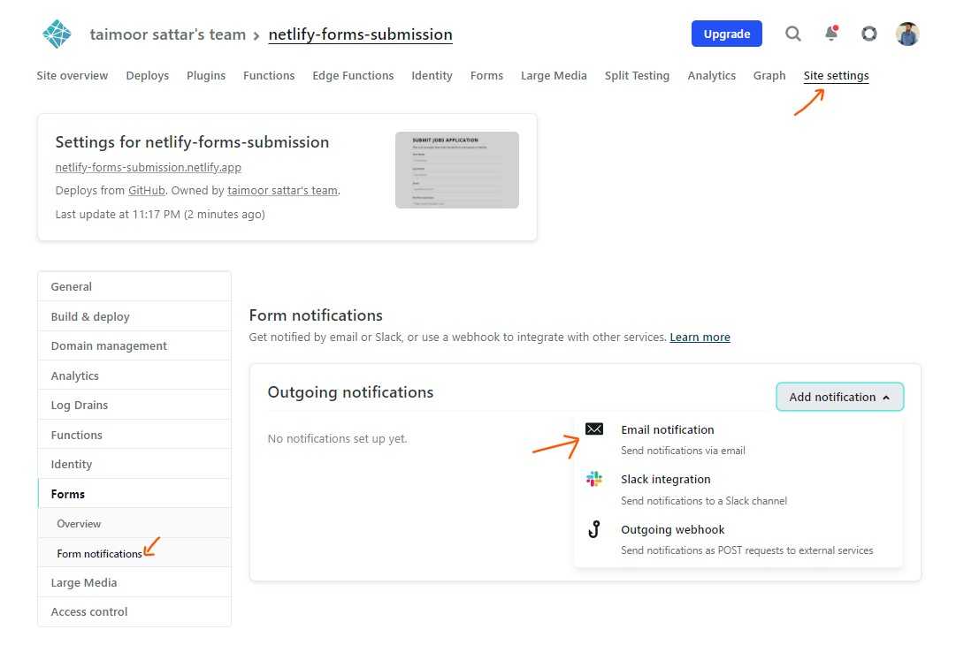
Task: Open the Edge Functions tab
Action: 353,76
